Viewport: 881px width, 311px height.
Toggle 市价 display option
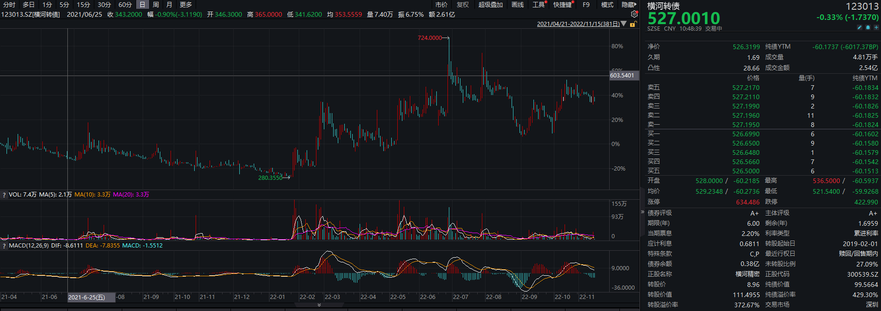point(441,5)
